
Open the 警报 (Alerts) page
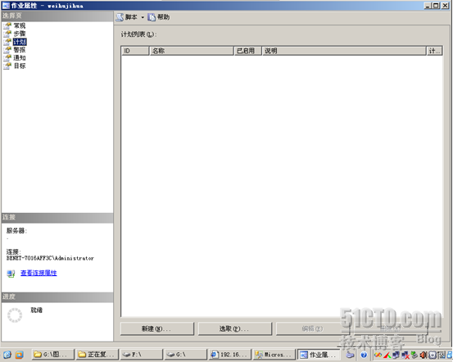[x=20, y=50]
